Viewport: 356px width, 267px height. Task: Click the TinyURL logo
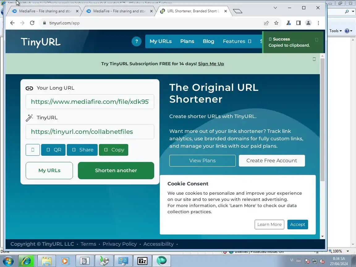click(x=41, y=42)
